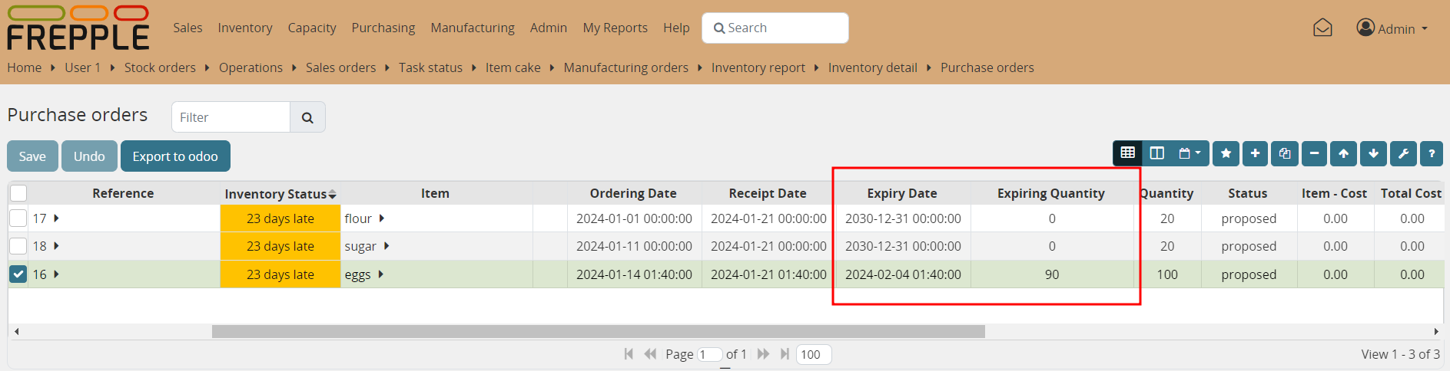The image size is (1450, 371).
Task: Delete selected record with minus icon
Action: pyautogui.click(x=1314, y=153)
